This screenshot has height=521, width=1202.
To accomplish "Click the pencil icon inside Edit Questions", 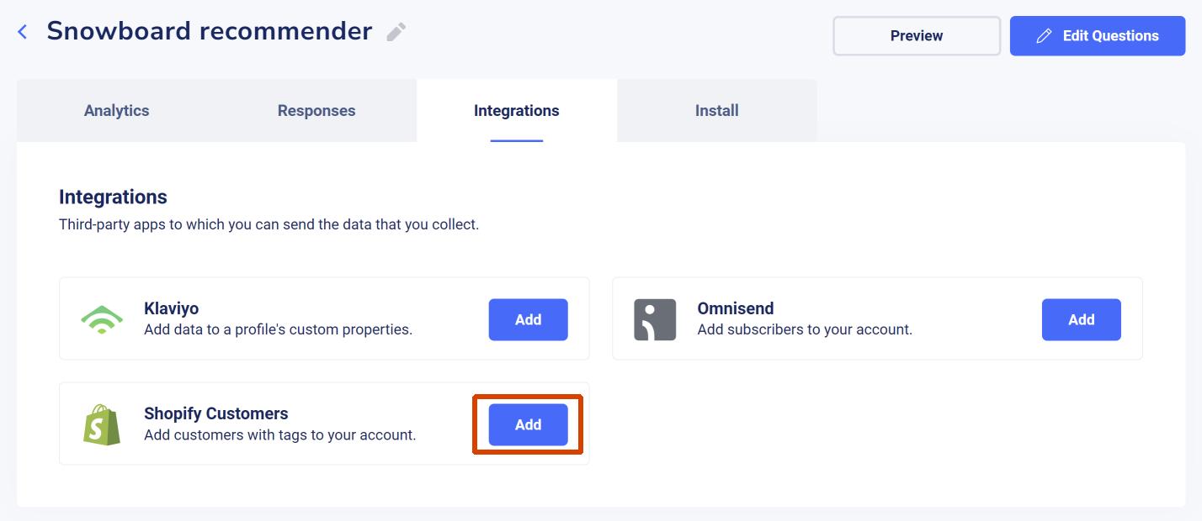I will click(x=1044, y=35).
